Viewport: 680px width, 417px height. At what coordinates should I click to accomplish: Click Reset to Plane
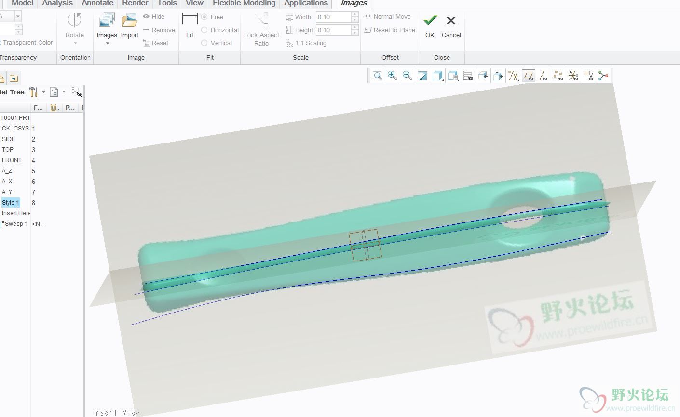pyautogui.click(x=390, y=30)
